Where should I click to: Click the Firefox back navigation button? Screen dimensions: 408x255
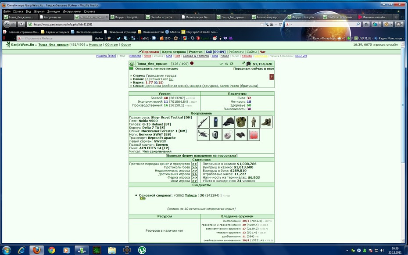[7, 24]
